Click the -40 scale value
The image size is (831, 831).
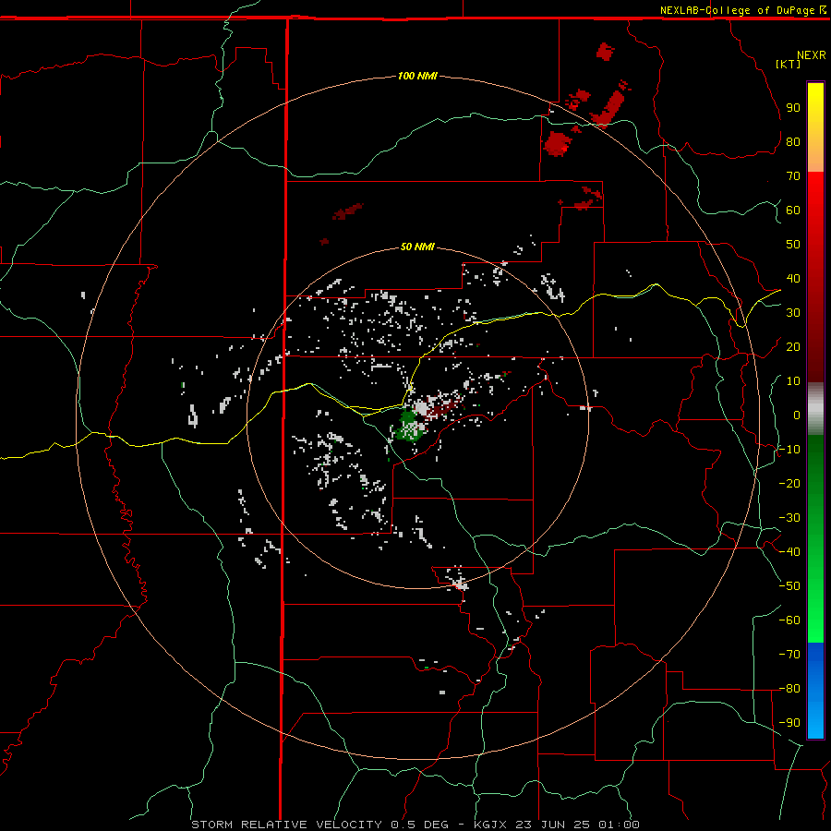click(x=789, y=552)
